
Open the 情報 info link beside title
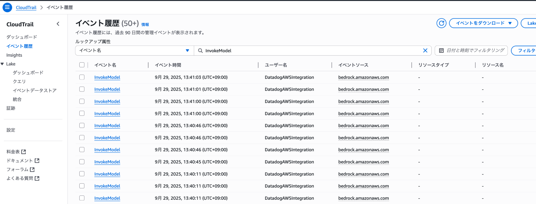click(145, 25)
